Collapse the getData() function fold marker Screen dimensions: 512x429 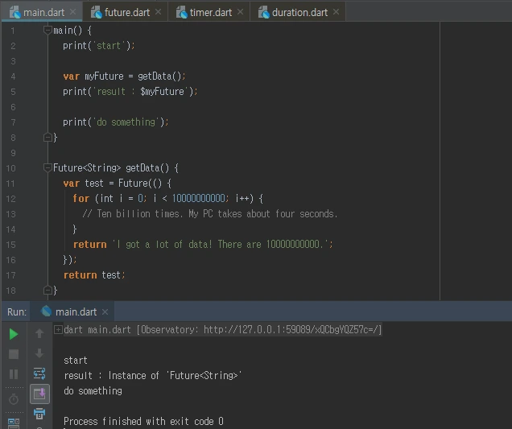point(47,167)
